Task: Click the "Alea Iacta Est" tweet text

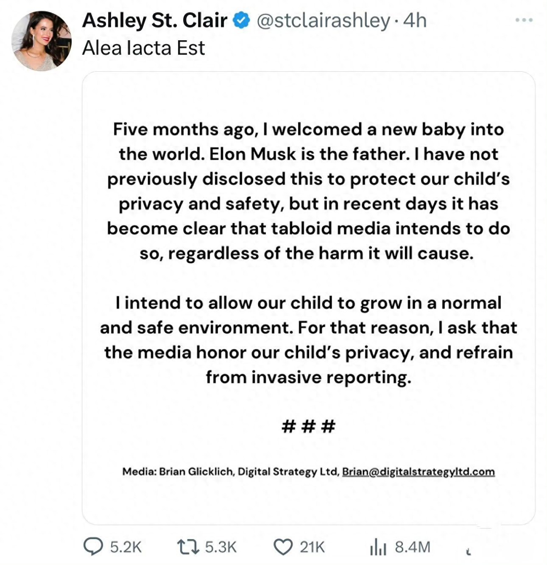Action: (143, 48)
